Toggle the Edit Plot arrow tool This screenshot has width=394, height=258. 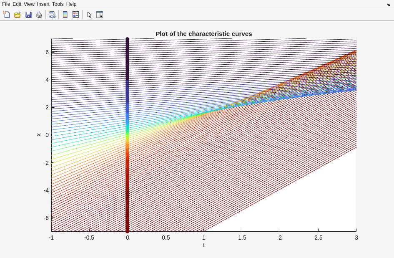[89, 15]
